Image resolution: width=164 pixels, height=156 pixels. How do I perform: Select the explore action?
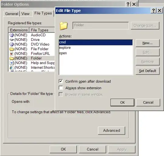point(96,48)
